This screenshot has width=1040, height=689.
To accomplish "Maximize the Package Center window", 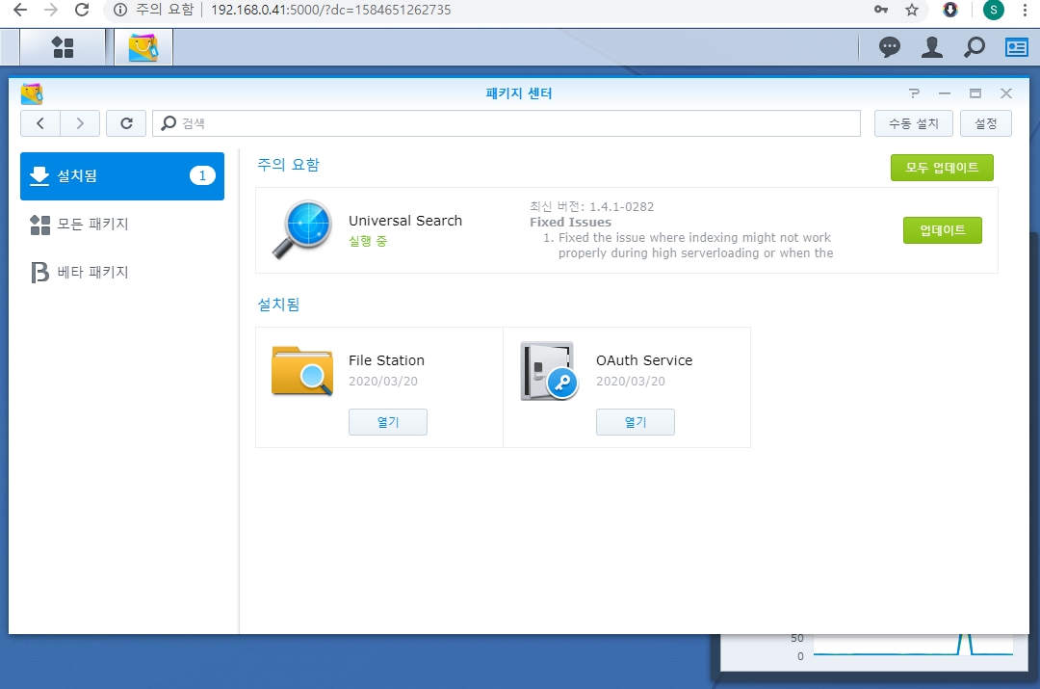I will tap(975, 93).
